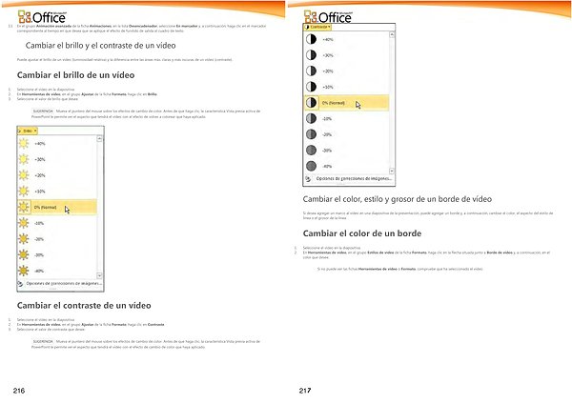Select the +40% contrast circle icon
This screenshot has width=572, height=404.
point(311,39)
